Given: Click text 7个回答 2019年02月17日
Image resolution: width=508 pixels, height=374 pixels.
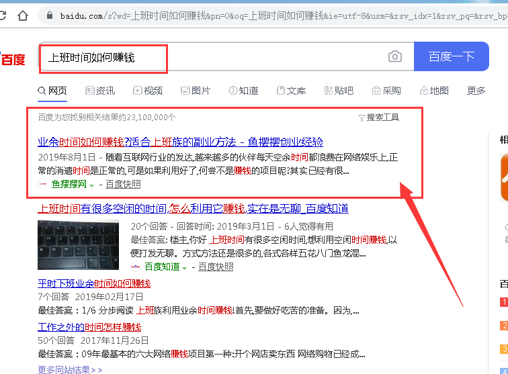Looking at the screenshot, I should click(91, 297).
